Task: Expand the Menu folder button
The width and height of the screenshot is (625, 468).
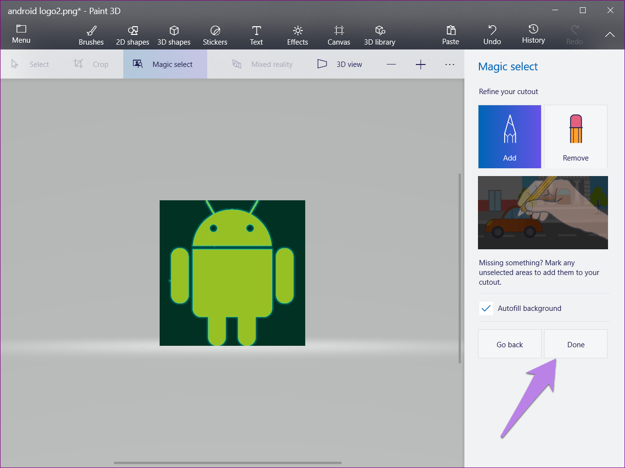Action: [x=21, y=34]
